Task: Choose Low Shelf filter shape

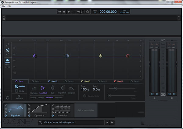Action: coord(43,90)
